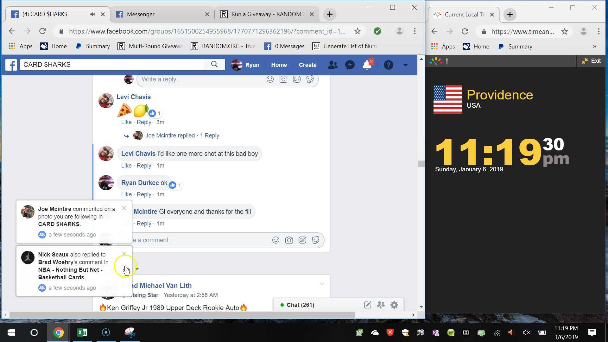The image size is (608, 342).
Task: Click Exit button on time page
Action: click(x=591, y=61)
